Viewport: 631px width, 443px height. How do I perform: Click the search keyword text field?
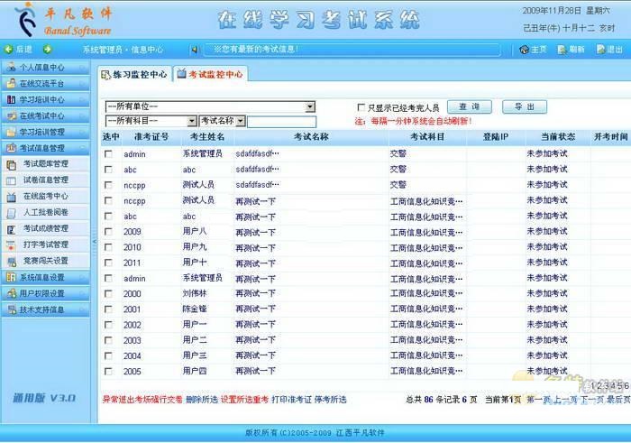coord(281,121)
